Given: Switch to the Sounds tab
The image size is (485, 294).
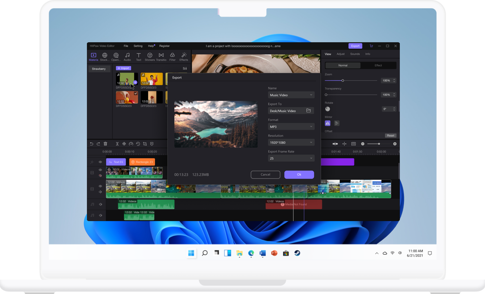Looking at the screenshot, I should [x=355, y=54].
